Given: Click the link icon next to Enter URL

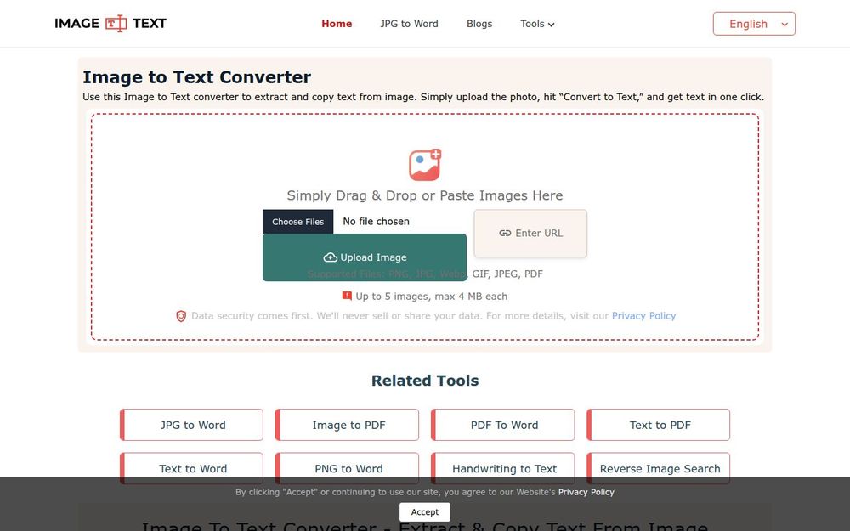Looking at the screenshot, I should click(x=506, y=233).
